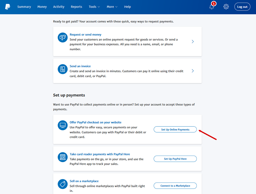Open account settings gear icon
This screenshot has height=194, width=256.
[226, 7]
